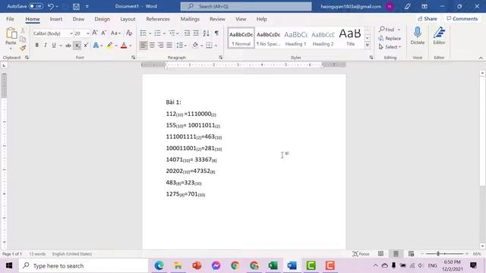The width and height of the screenshot is (486, 273).
Task: Open the Select dropdown in Editing
Action: tap(390, 47)
